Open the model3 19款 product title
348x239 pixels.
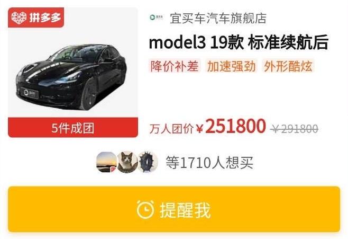(x=239, y=42)
